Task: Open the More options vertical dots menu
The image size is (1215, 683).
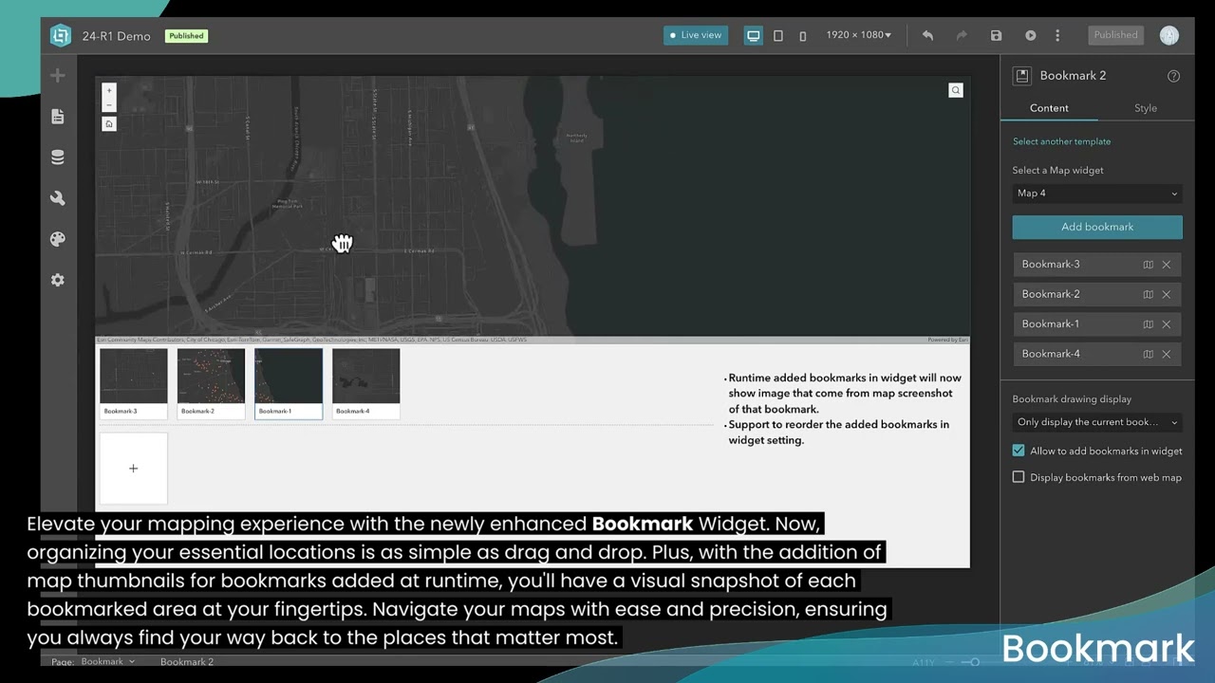Action: coord(1057,35)
